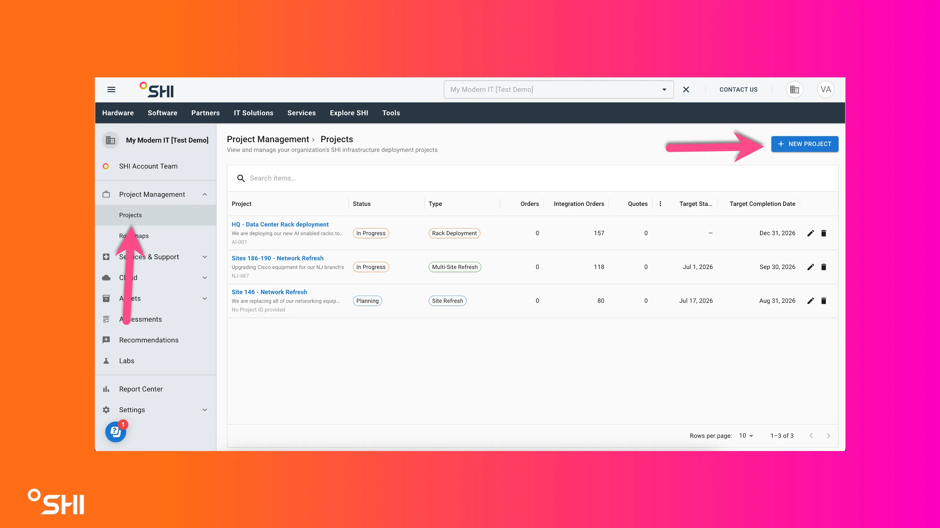
Task: Click Project Management in the breadcrumb
Action: [268, 139]
